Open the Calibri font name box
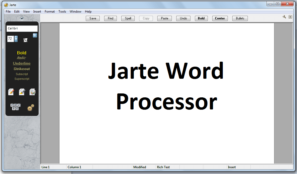Screen dimensions: 297x174 [x=22, y=28]
